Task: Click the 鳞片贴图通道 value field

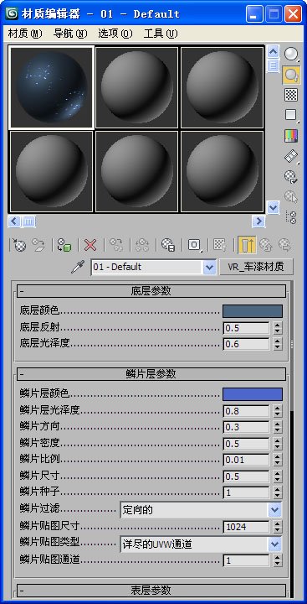Action: click(246, 560)
